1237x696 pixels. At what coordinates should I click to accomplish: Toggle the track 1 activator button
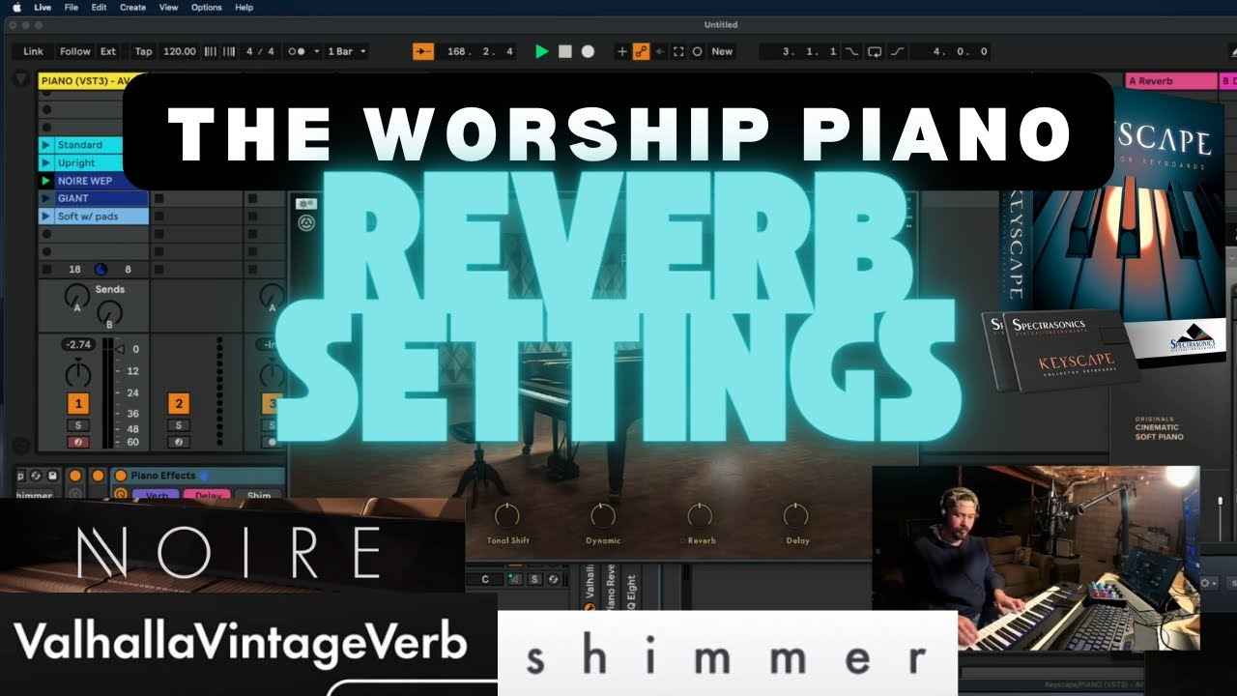click(77, 404)
